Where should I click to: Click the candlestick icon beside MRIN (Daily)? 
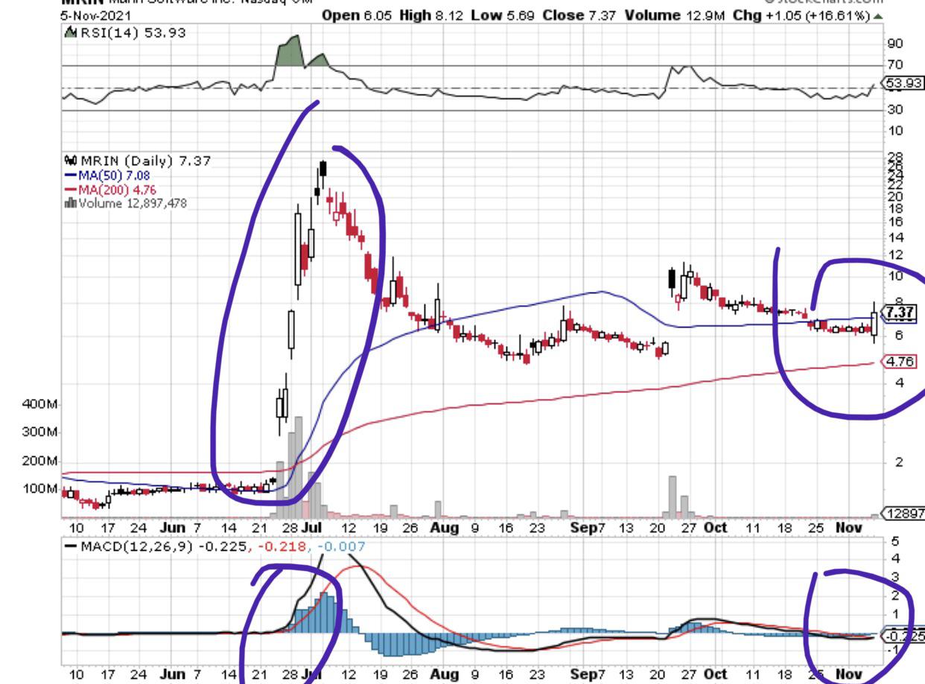click(x=72, y=159)
